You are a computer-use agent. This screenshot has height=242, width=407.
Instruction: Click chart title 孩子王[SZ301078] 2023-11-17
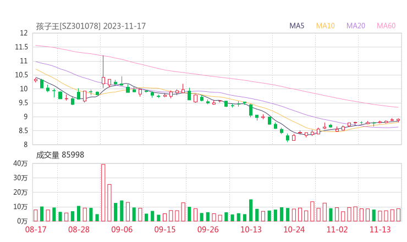point(91,26)
